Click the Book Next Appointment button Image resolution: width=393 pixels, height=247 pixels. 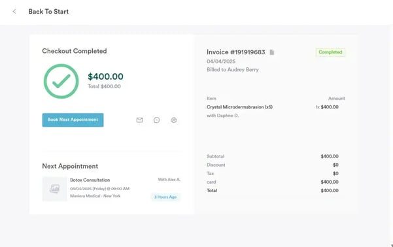point(73,120)
